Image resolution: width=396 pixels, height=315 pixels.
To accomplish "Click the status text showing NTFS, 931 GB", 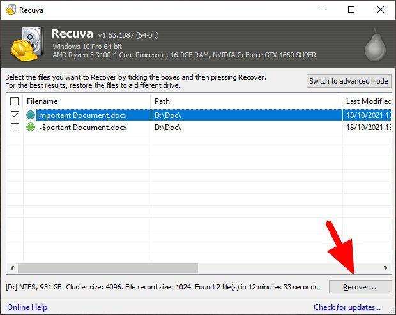I will pyautogui.click(x=163, y=287).
